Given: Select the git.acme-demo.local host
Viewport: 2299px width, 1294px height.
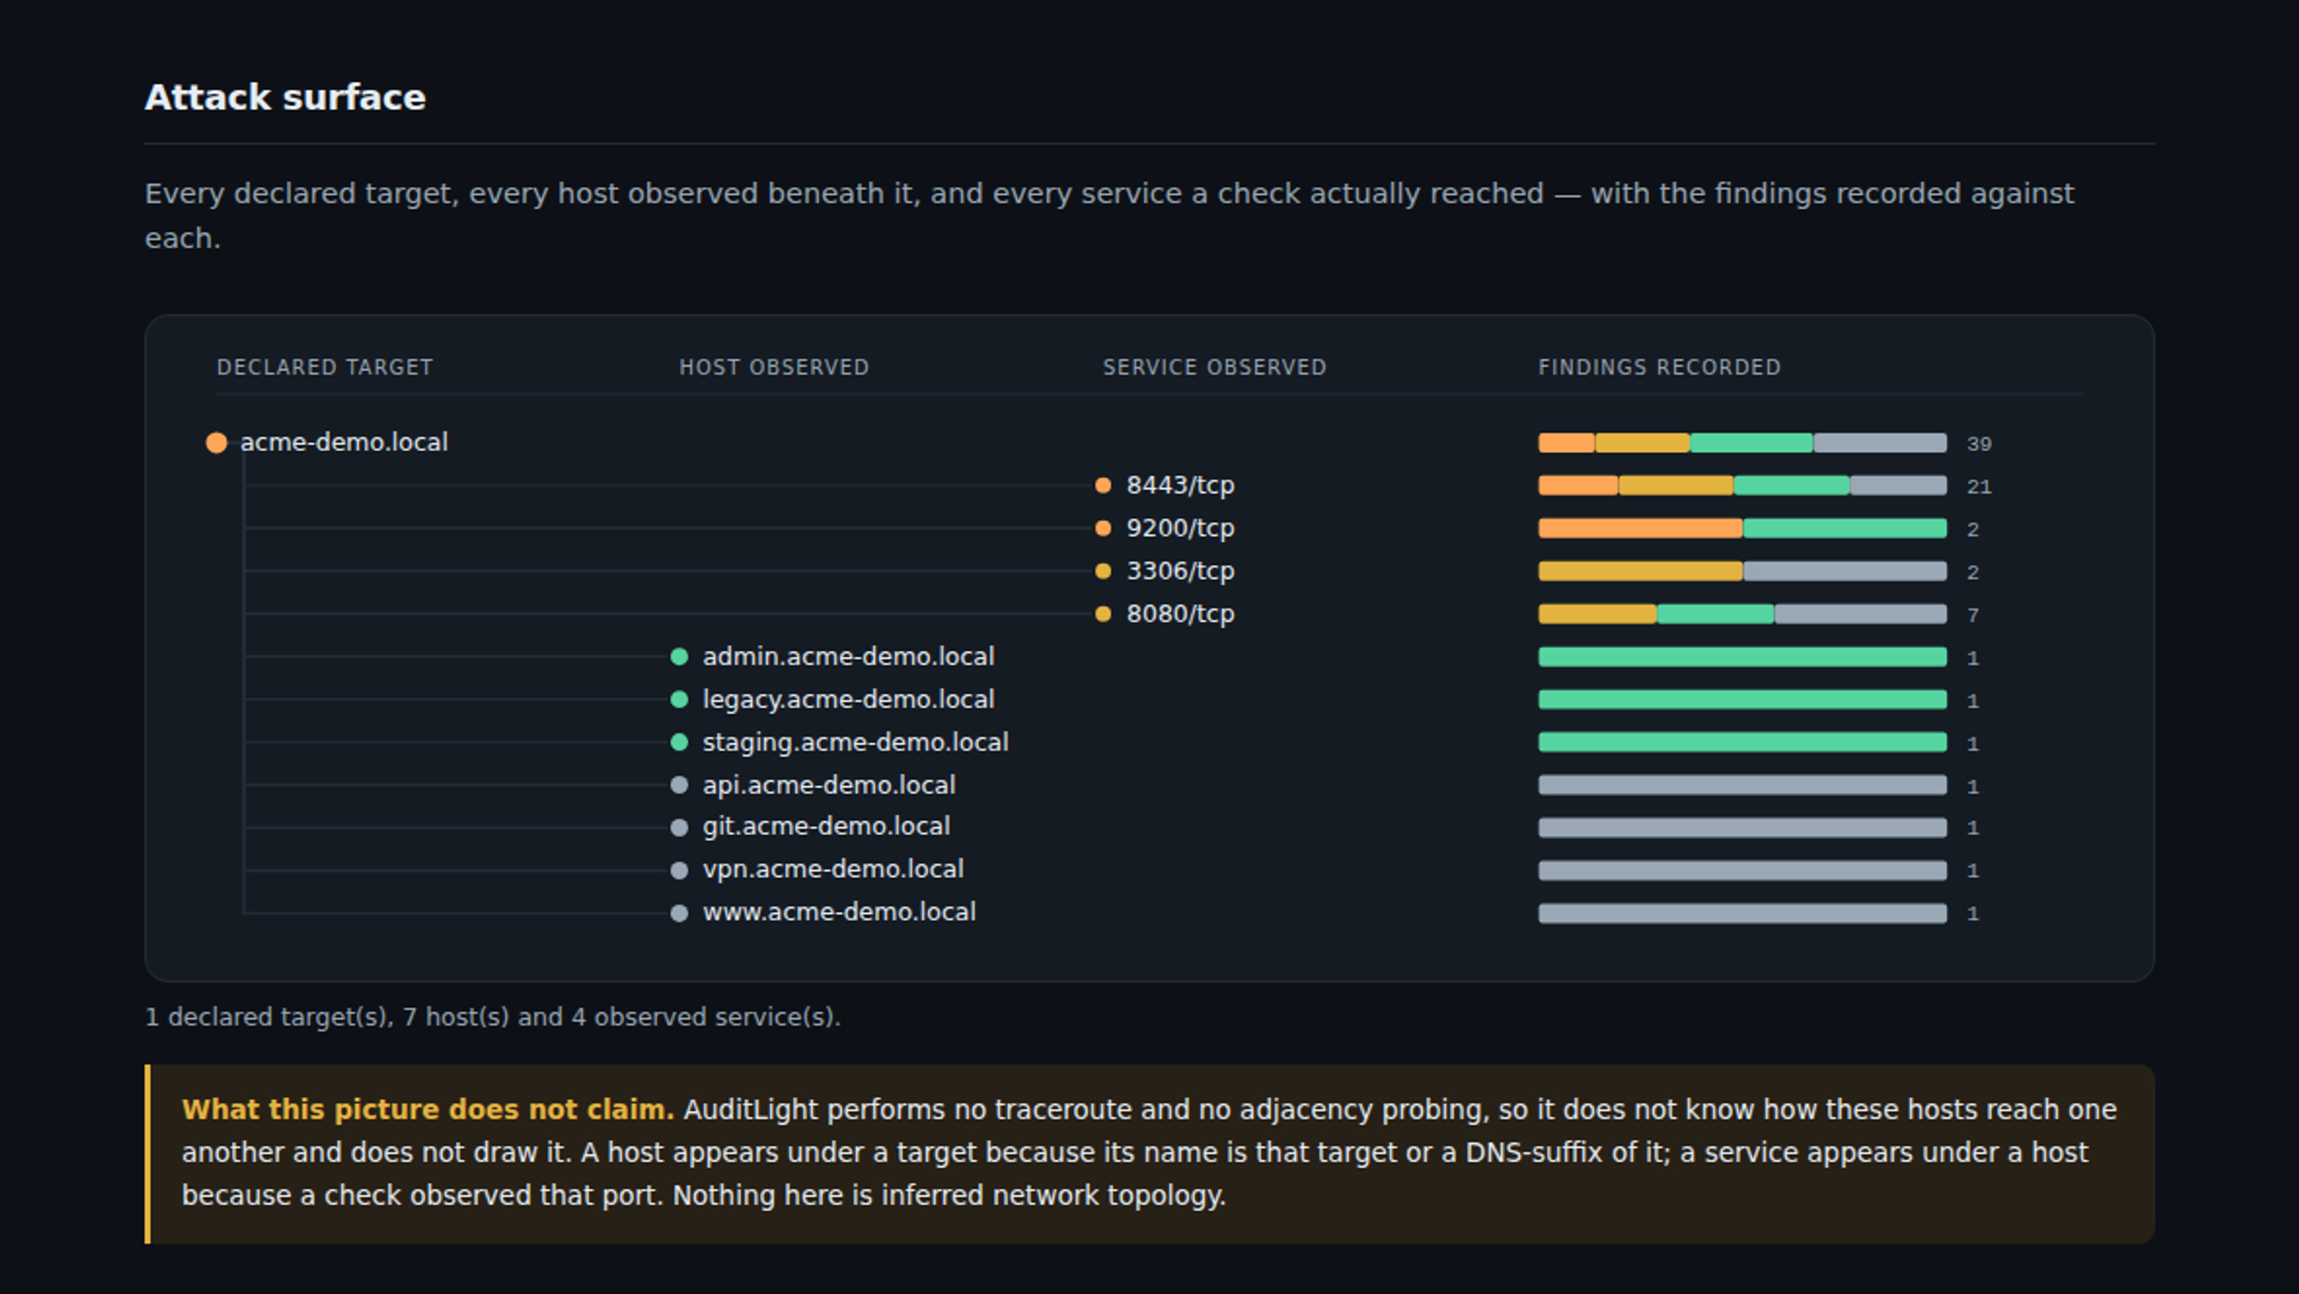Looking at the screenshot, I should [826, 827].
